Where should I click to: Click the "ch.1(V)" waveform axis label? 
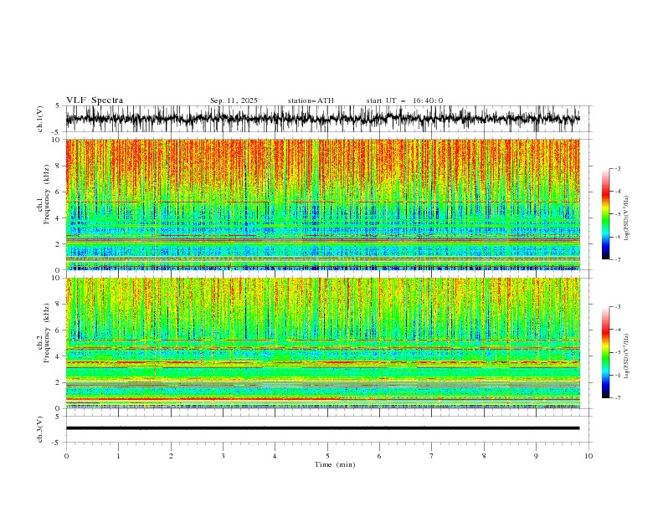click(x=40, y=119)
